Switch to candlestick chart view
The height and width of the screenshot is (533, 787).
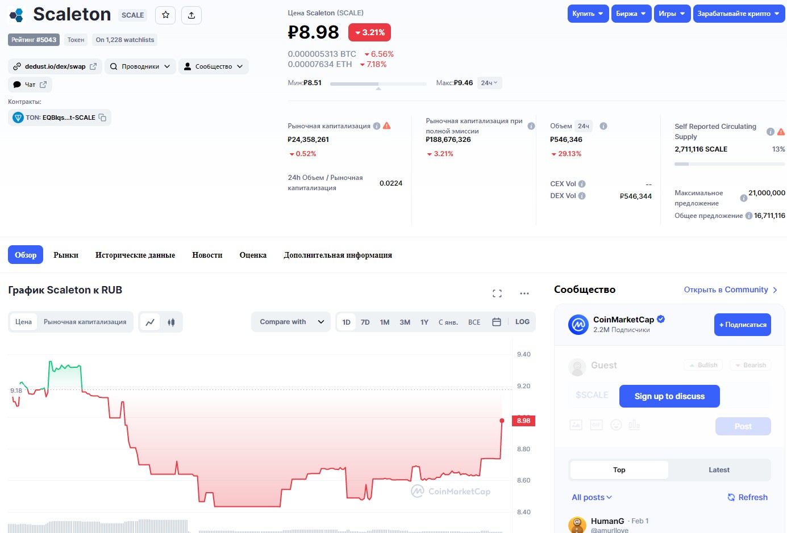coord(171,322)
